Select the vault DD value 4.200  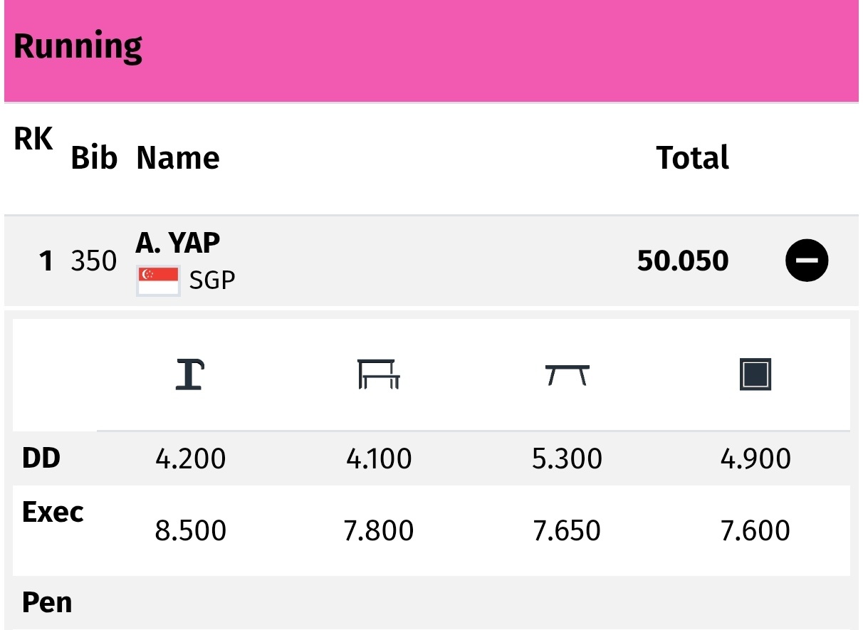click(190, 459)
